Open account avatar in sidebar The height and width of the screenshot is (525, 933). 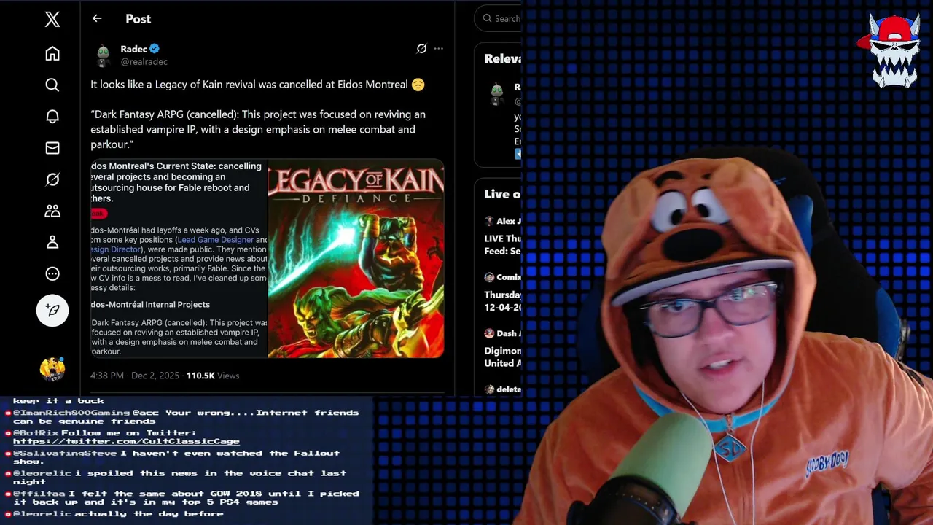coord(52,369)
